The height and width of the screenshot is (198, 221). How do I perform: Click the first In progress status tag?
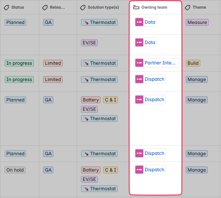tap(19, 63)
